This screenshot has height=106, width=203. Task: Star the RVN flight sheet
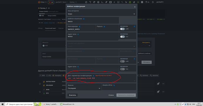(40, 92)
